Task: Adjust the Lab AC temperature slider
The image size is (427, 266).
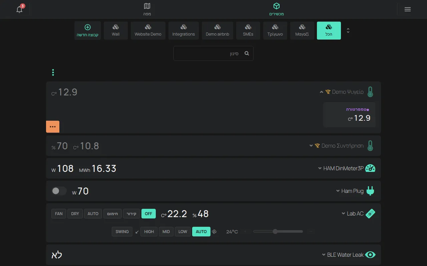Action: (278, 231)
